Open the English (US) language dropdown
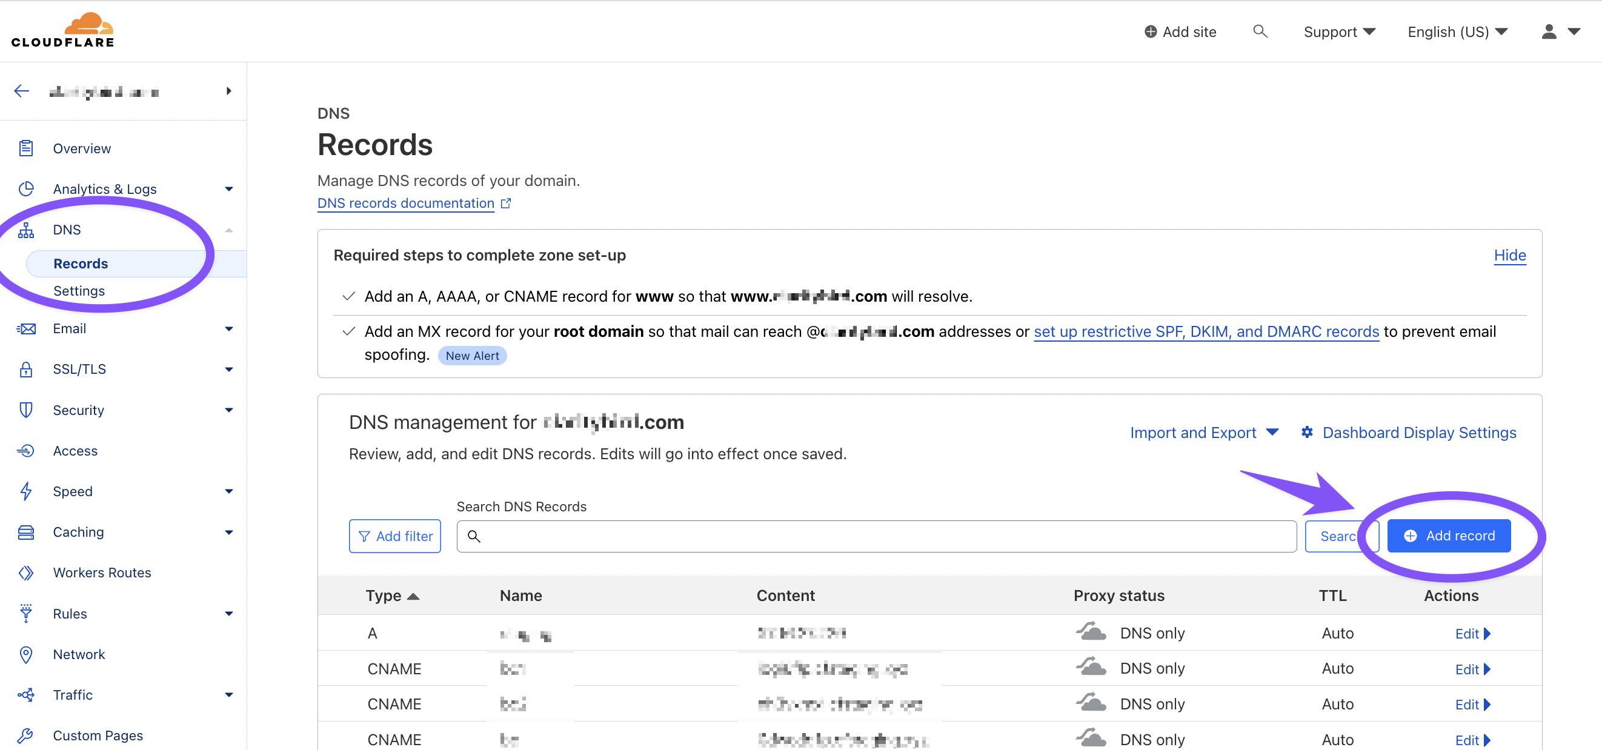 [1457, 32]
